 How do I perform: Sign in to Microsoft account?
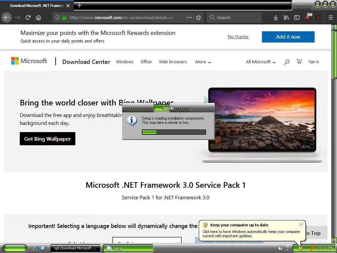point(313,62)
